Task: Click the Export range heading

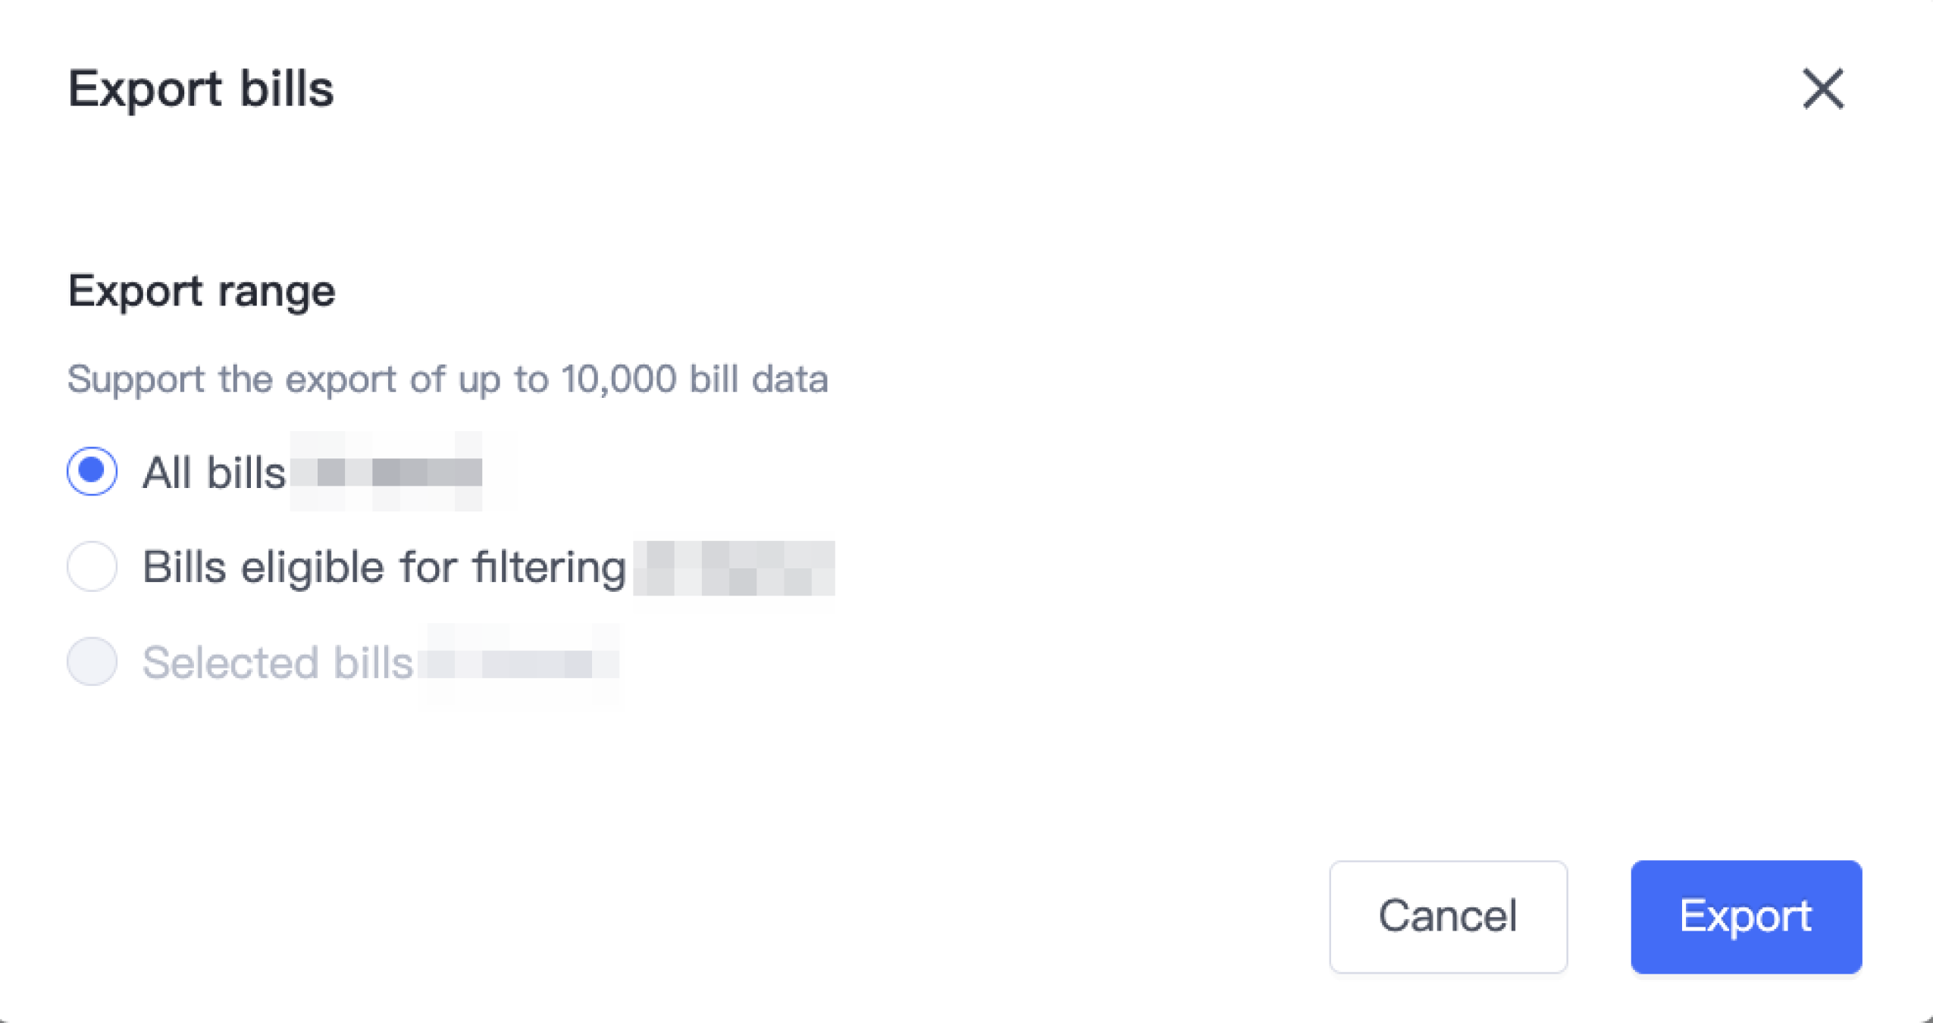Action: click(202, 291)
